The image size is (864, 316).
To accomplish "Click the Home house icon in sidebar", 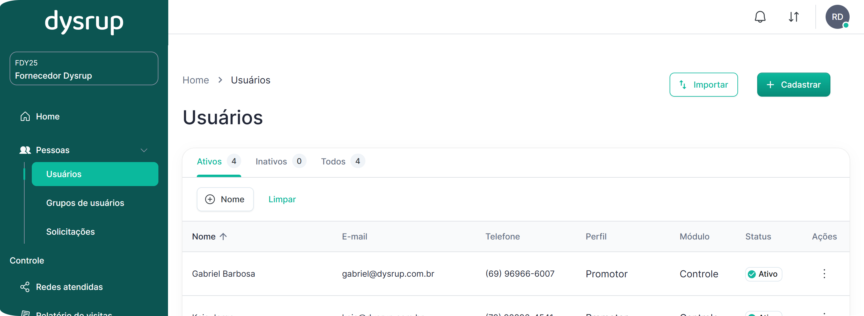I will point(25,116).
